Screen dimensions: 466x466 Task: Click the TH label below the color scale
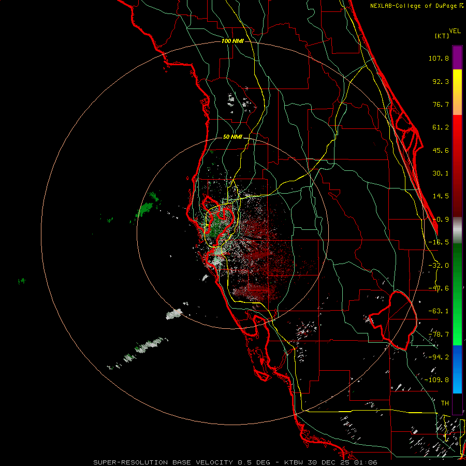445,403
